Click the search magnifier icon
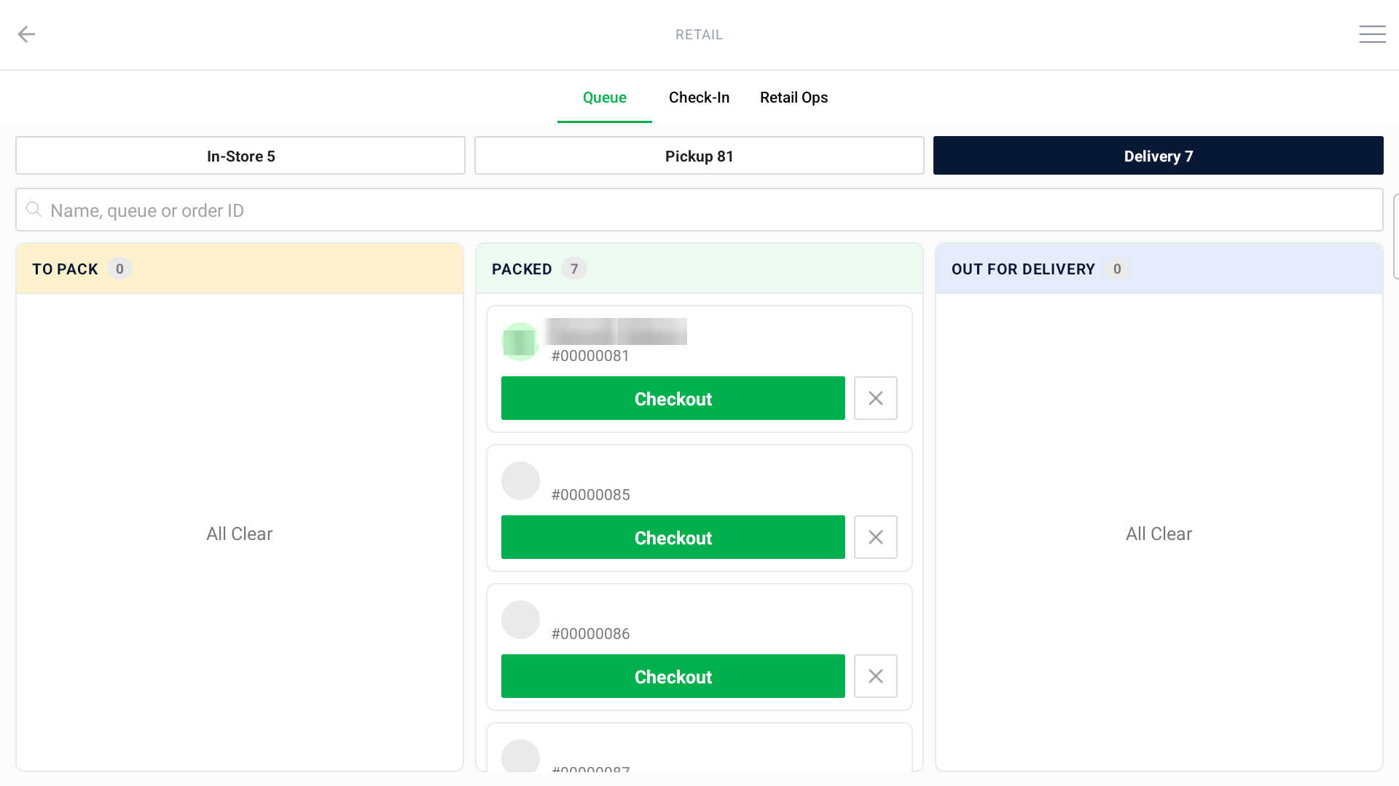1399x786 pixels. [34, 210]
